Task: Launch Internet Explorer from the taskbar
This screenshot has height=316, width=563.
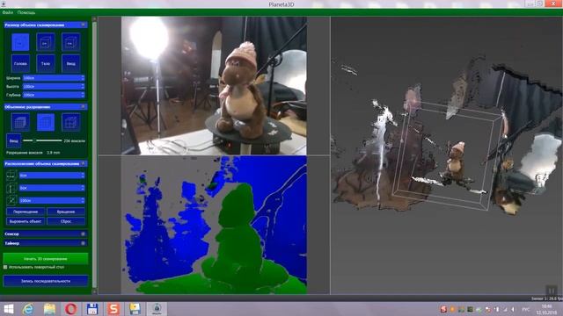Action: point(28,309)
